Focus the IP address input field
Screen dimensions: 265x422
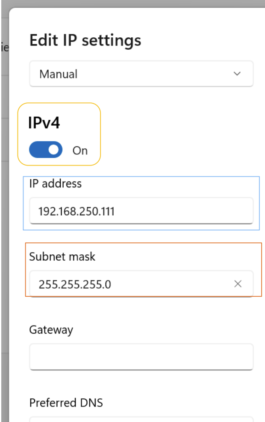point(141,211)
